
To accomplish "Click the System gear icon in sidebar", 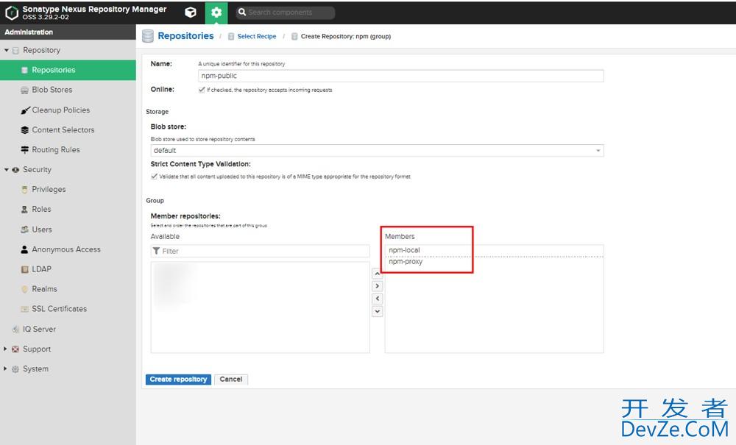I will (x=15, y=369).
